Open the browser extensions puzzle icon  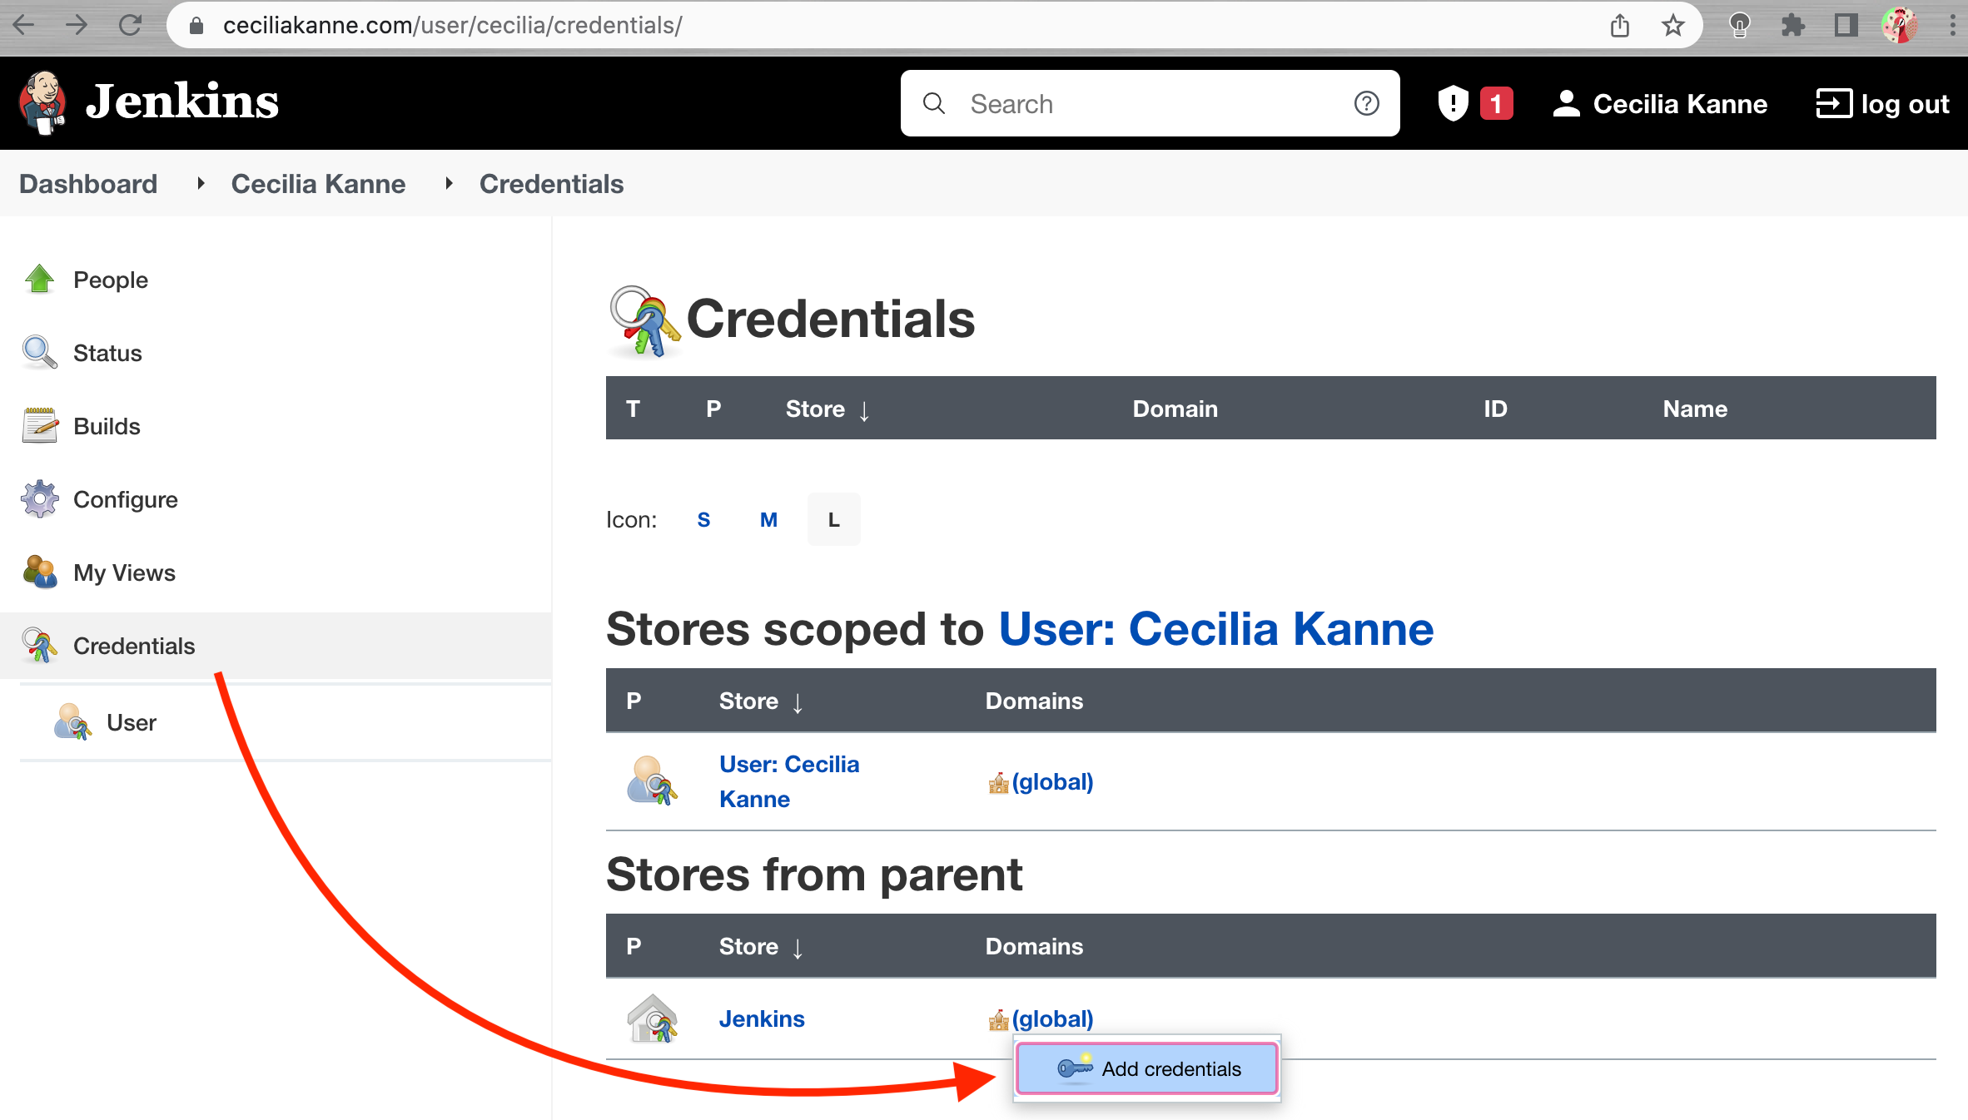tap(1792, 26)
